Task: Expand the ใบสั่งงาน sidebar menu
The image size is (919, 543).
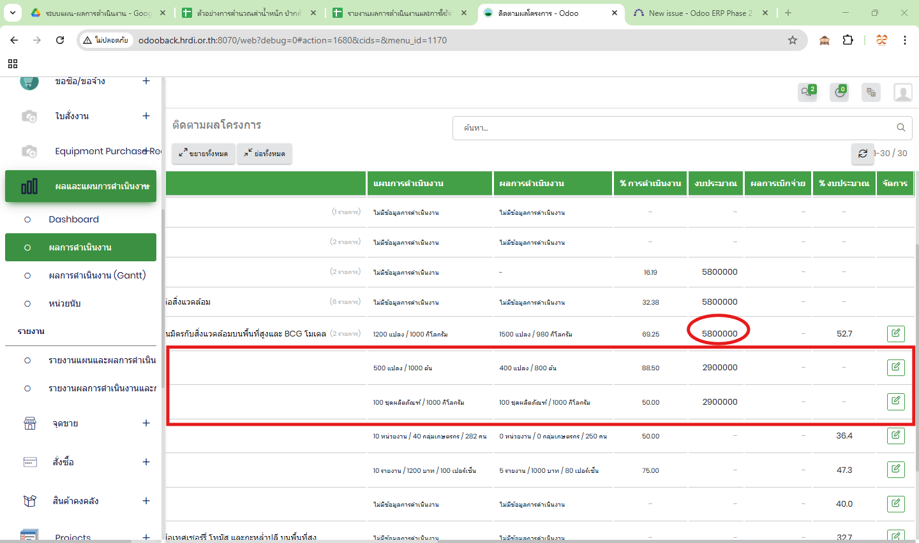Action: (146, 116)
